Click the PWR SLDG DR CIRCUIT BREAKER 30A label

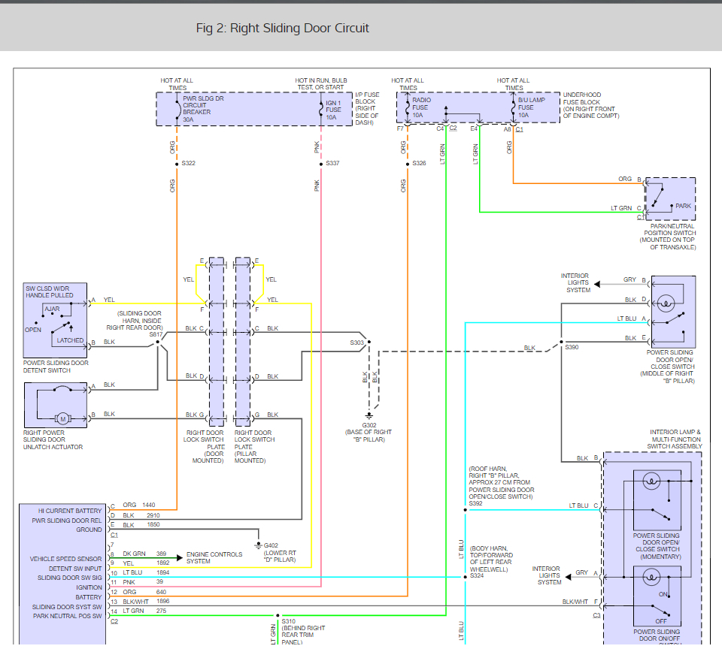coord(202,109)
